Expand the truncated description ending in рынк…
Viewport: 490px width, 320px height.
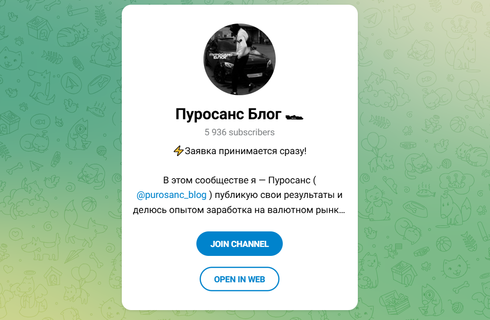click(239, 210)
